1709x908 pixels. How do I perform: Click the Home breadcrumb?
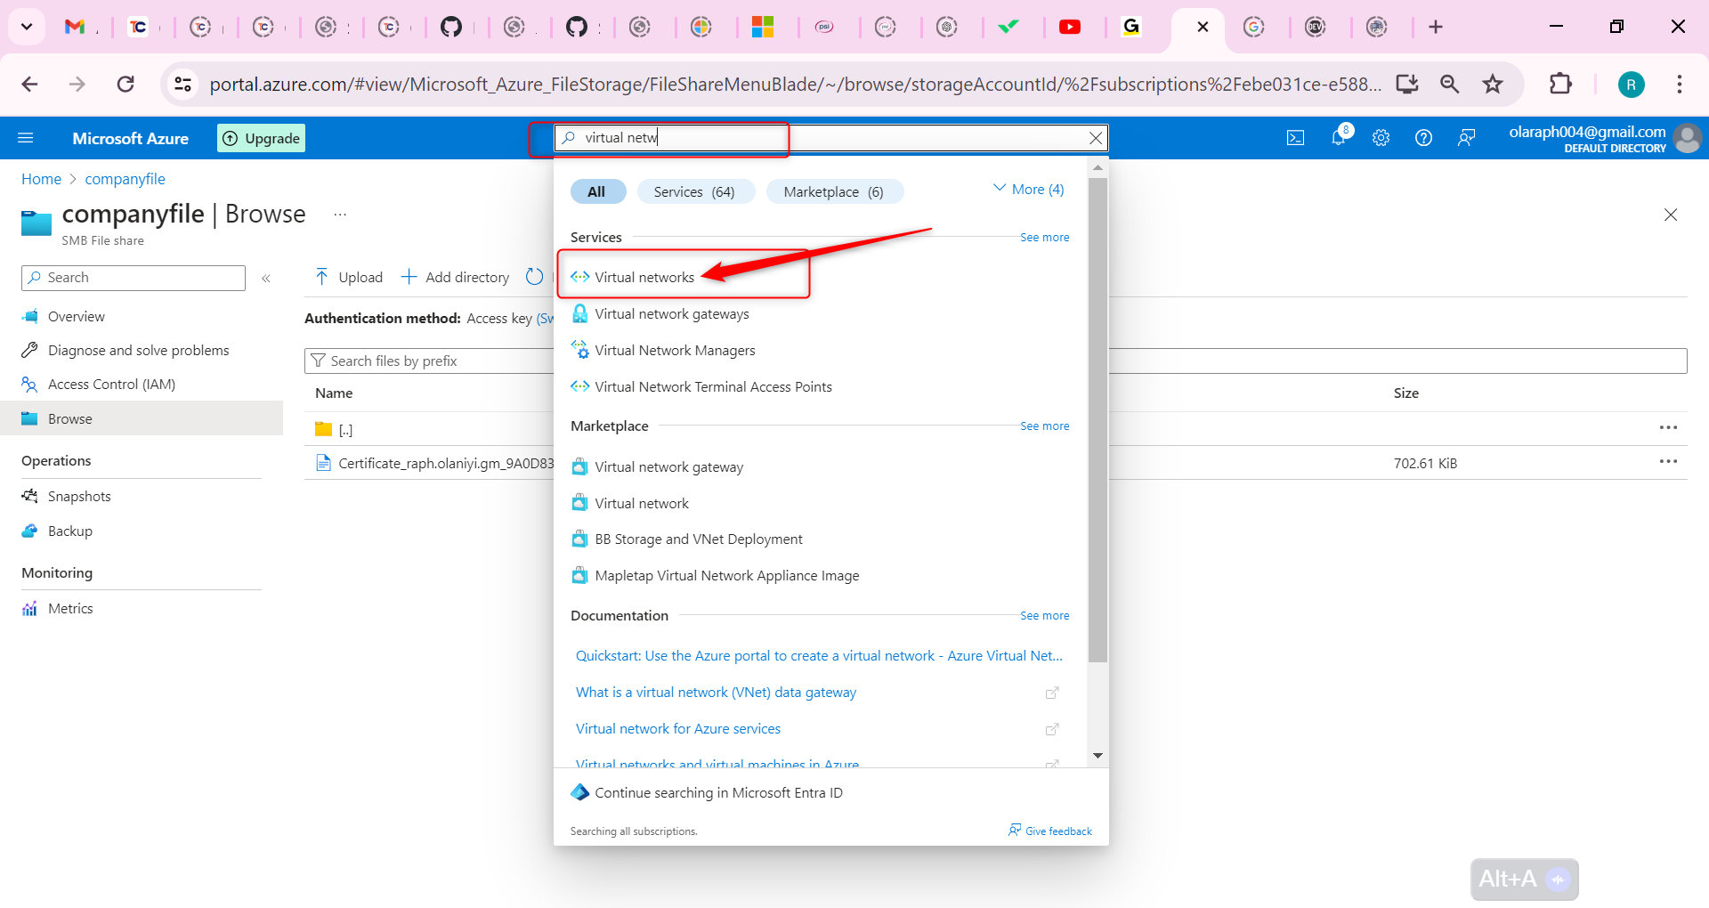41,179
